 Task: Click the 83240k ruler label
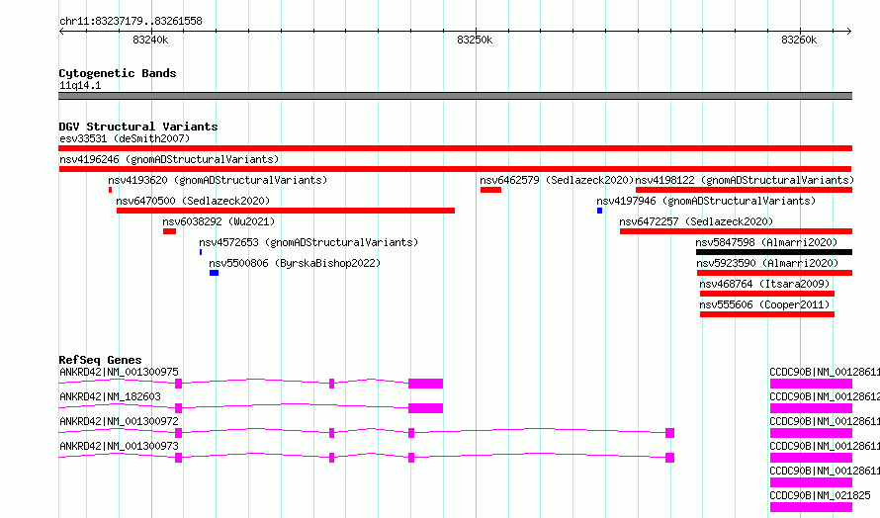tap(150, 40)
